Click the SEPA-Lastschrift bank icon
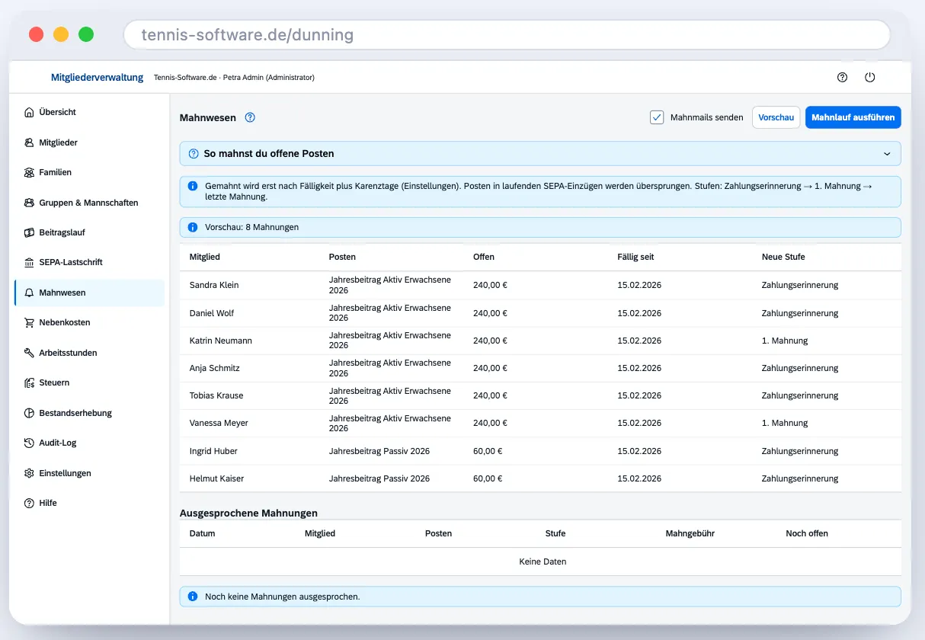Viewport: 925px width, 640px height. click(x=30, y=262)
